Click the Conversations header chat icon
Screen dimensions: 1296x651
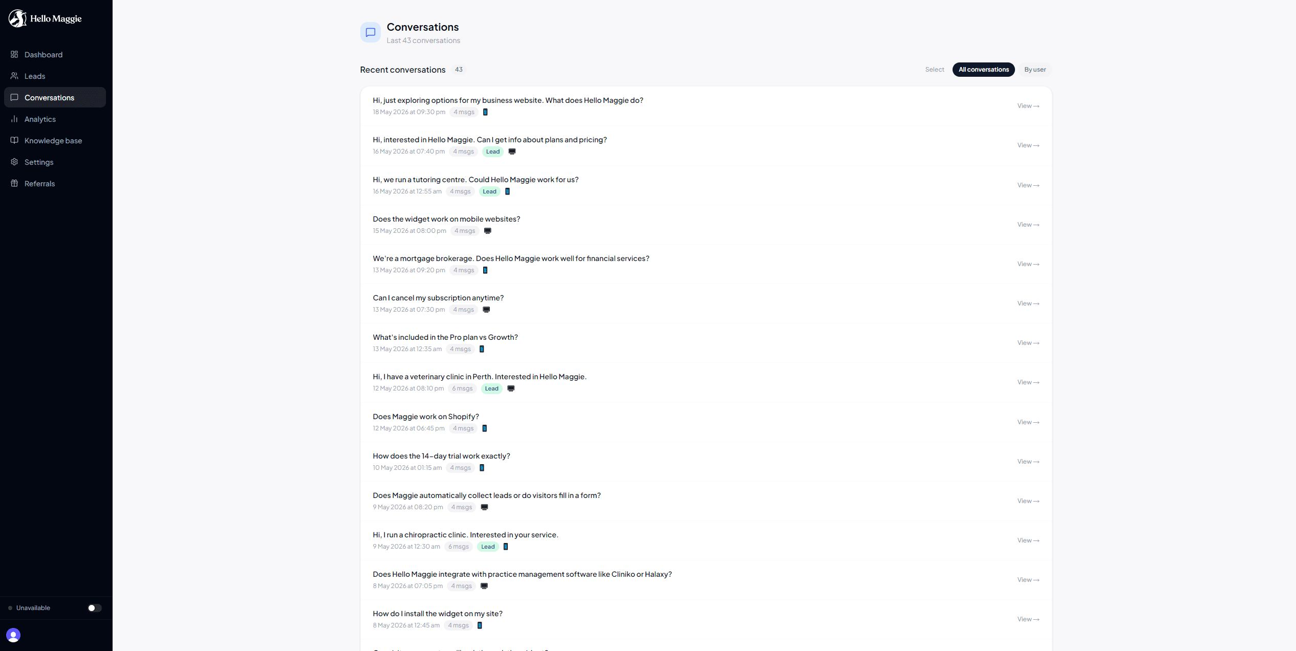[x=371, y=32]
